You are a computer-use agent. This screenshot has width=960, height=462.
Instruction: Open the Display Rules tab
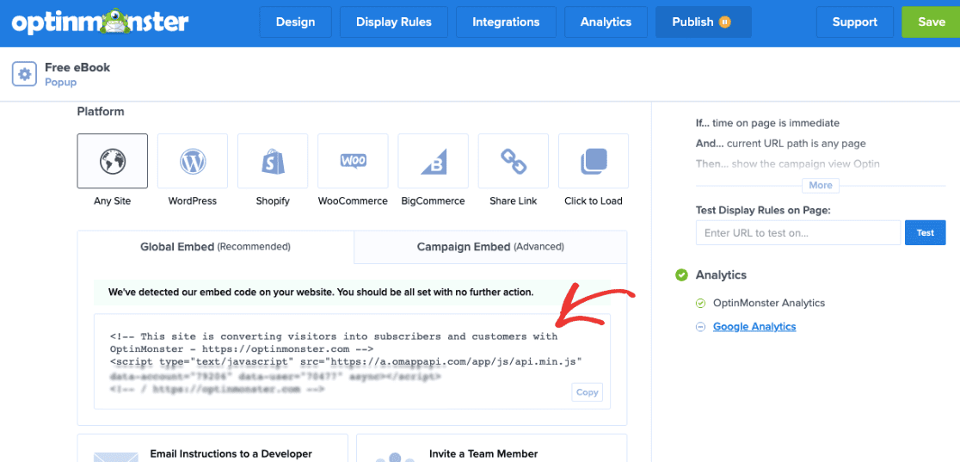[394, 22]
